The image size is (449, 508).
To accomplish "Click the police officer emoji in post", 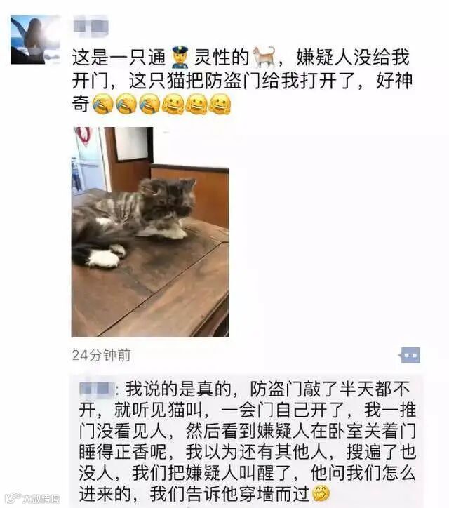I will click(x=180, y=58).
